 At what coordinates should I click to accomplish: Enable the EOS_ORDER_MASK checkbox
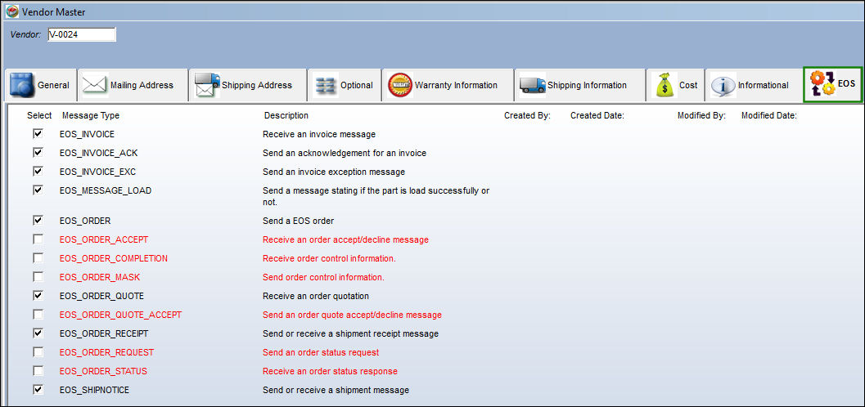(38, 277)
